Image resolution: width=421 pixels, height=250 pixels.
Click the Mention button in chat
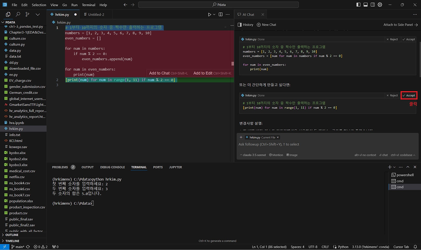(276, 155)
